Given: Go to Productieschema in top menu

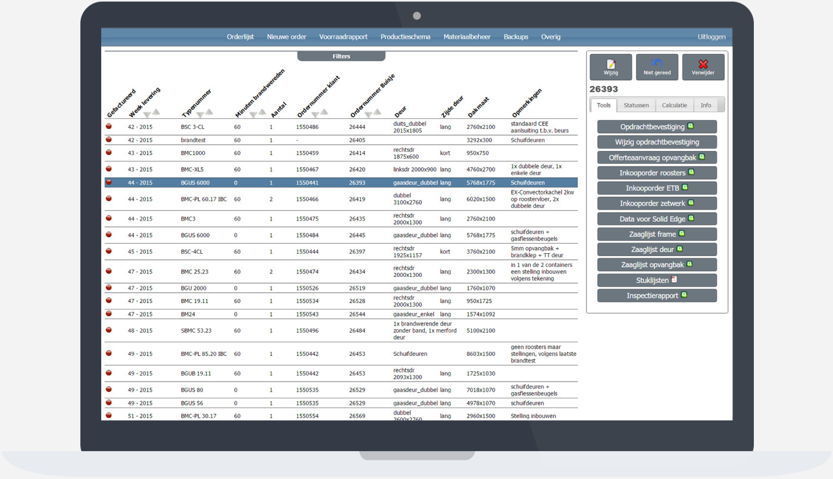Looking at the screenshot, I should tap(405, 37).
